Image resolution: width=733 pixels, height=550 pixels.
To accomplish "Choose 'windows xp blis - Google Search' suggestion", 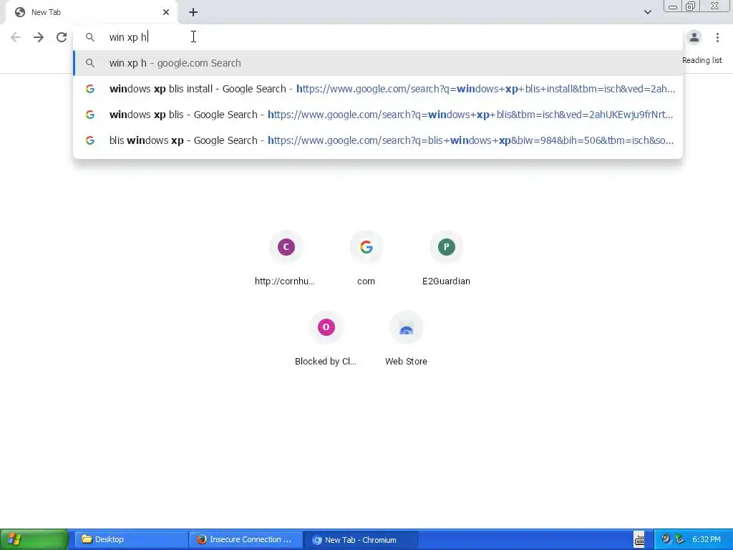I will click(x=378, y=115).
